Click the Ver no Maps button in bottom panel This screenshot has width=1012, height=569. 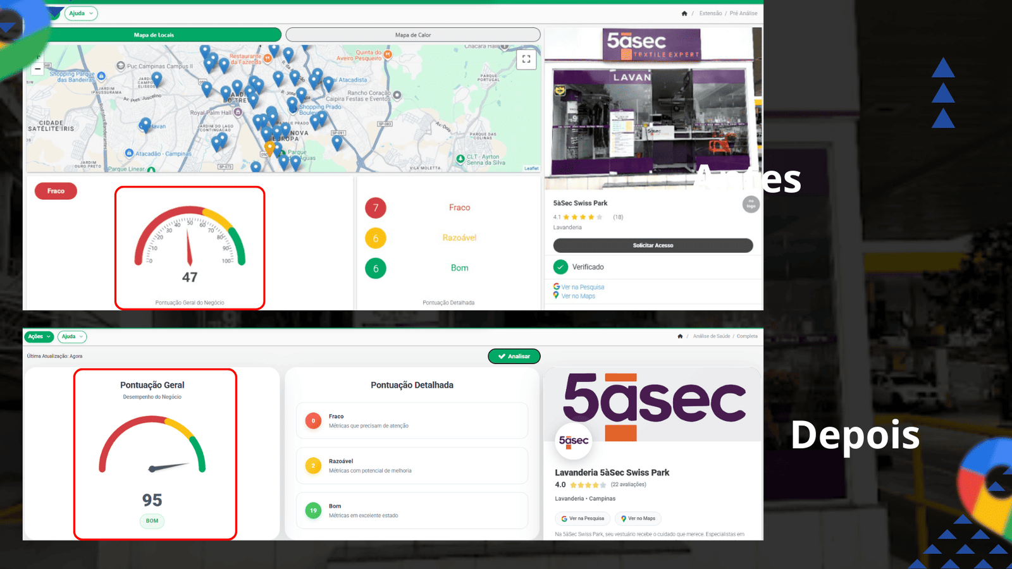(638, 518)
